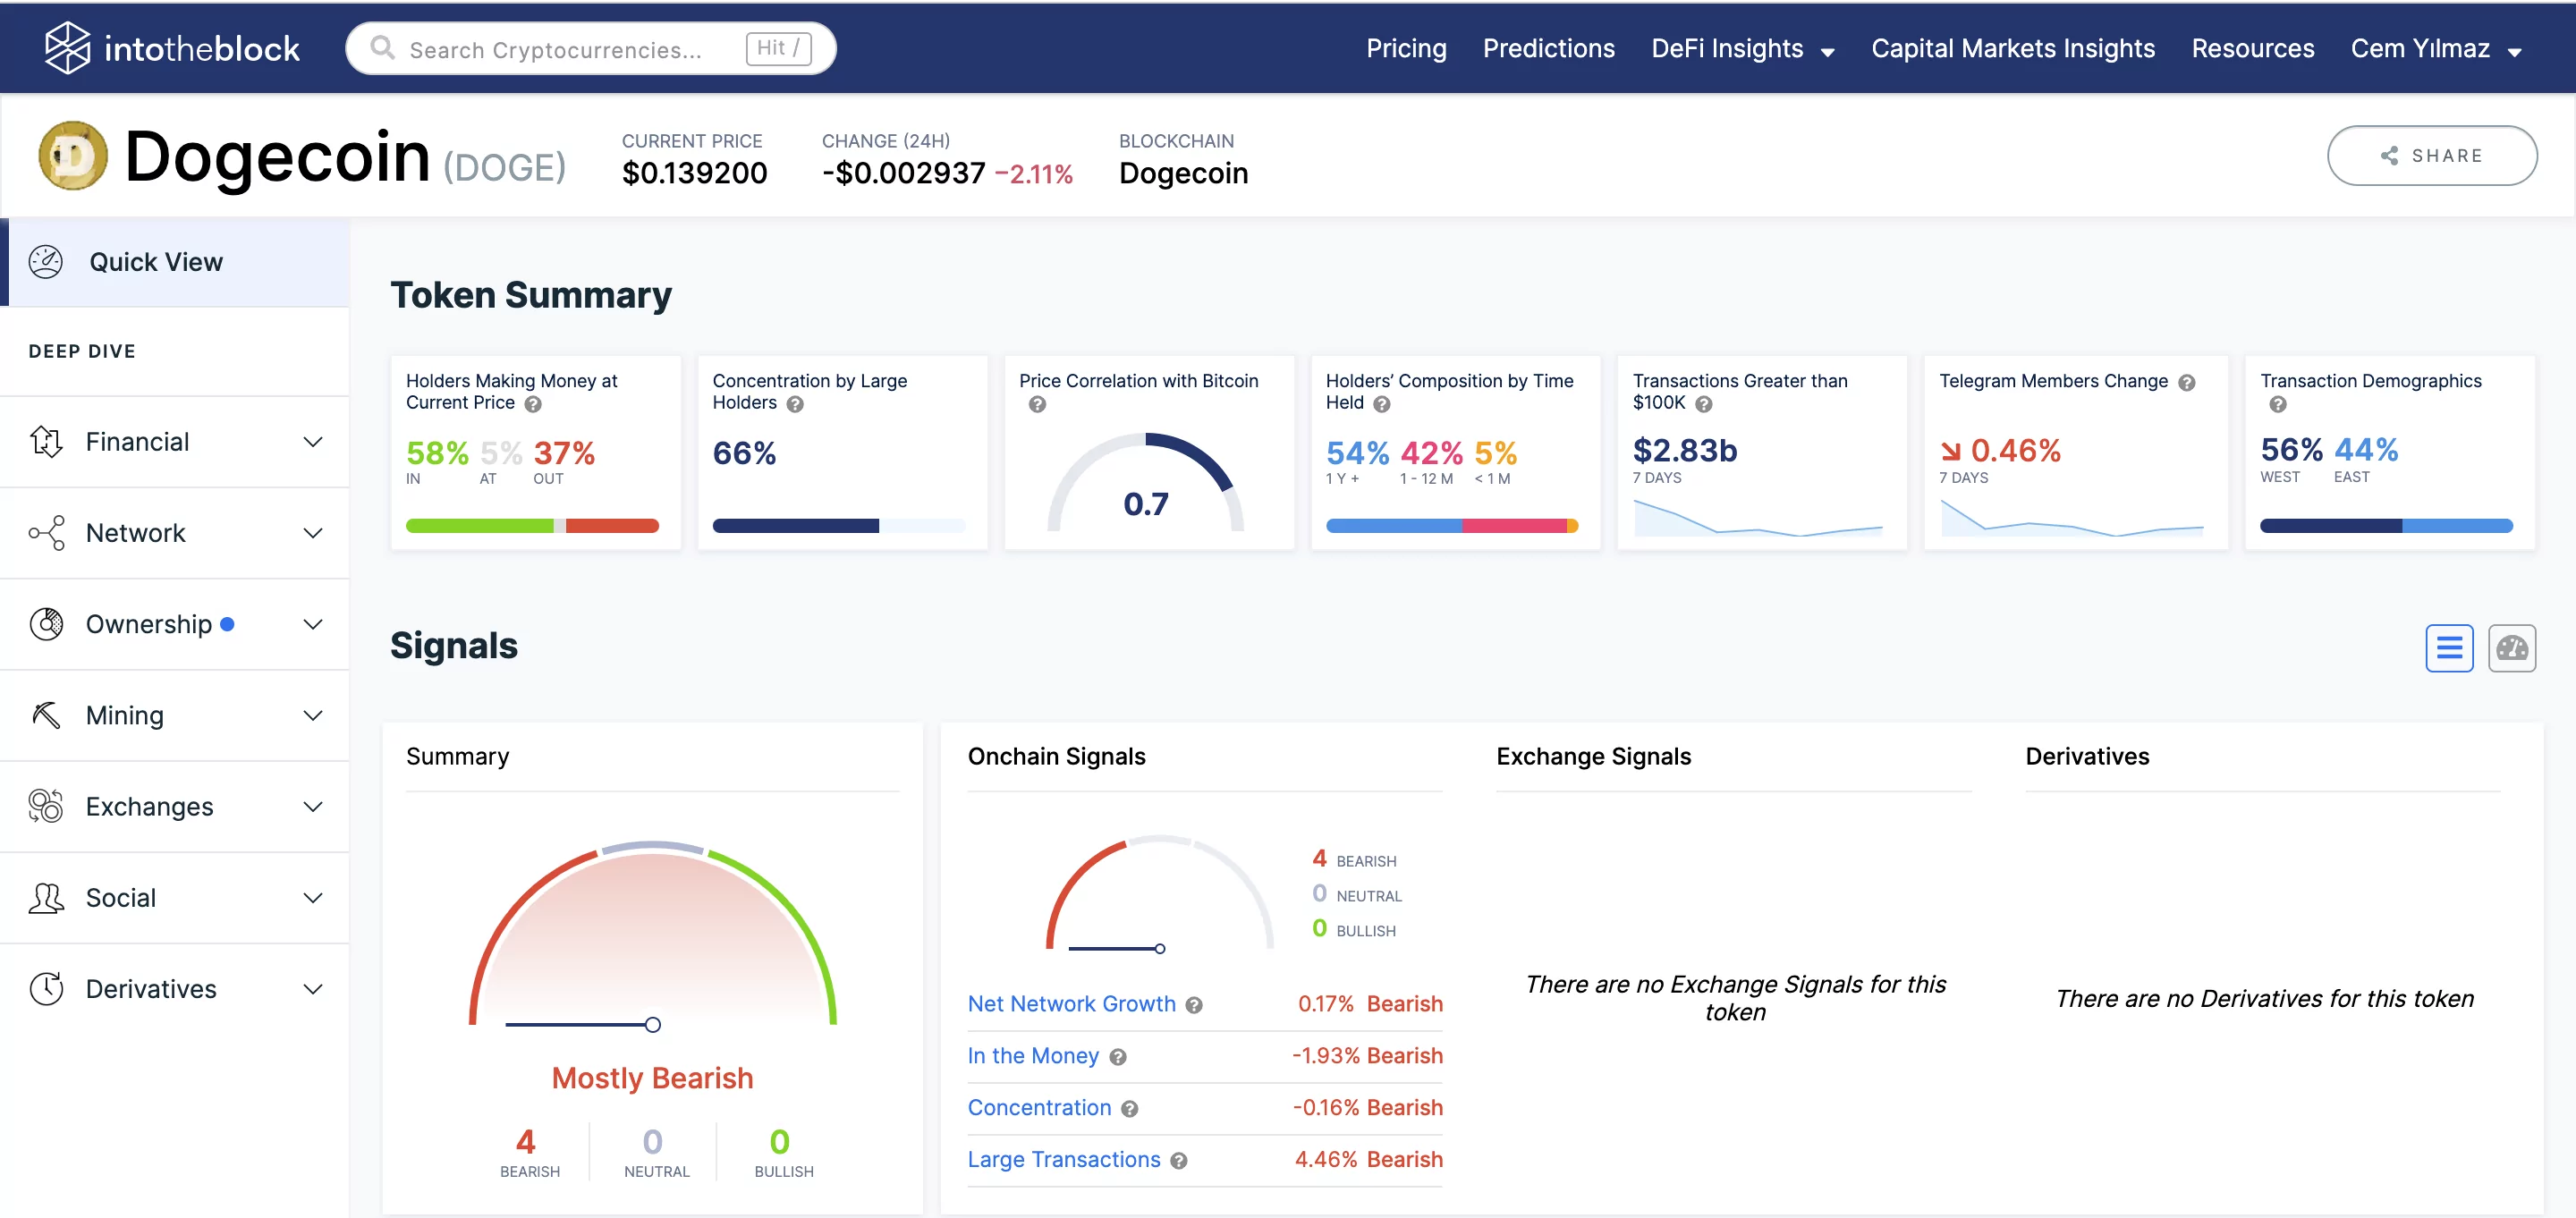Click the intotheblock wordmark
The image size is (2576, 1218).
coord(201,48)
